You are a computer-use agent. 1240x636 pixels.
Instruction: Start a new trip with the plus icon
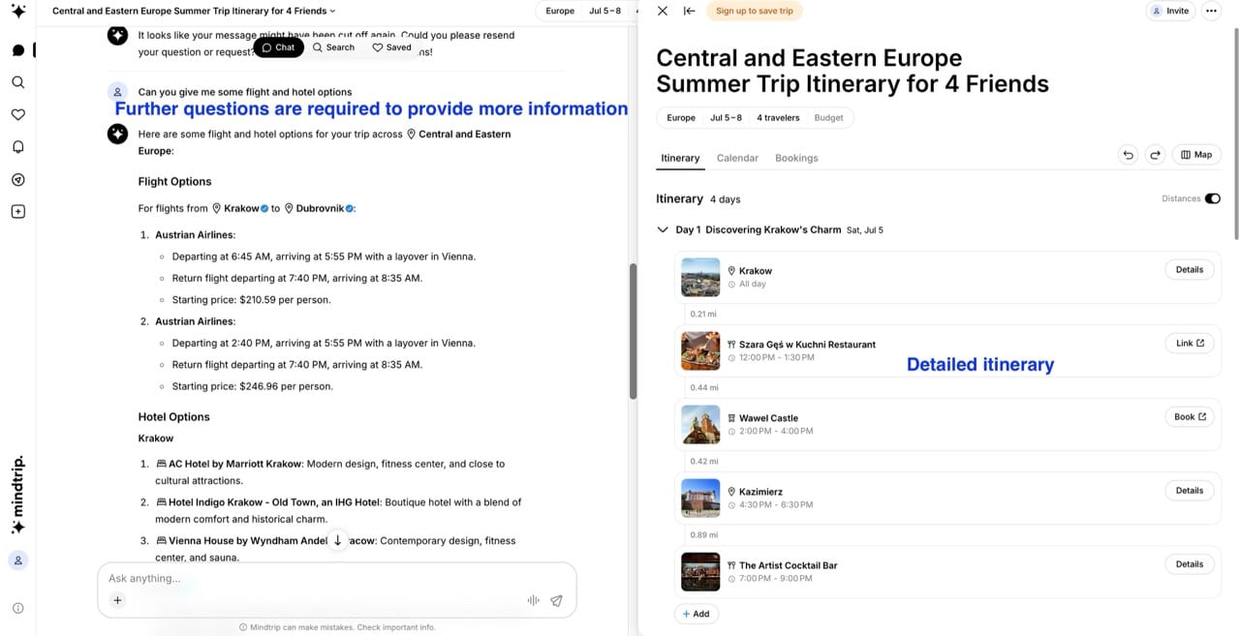(17, 211)
